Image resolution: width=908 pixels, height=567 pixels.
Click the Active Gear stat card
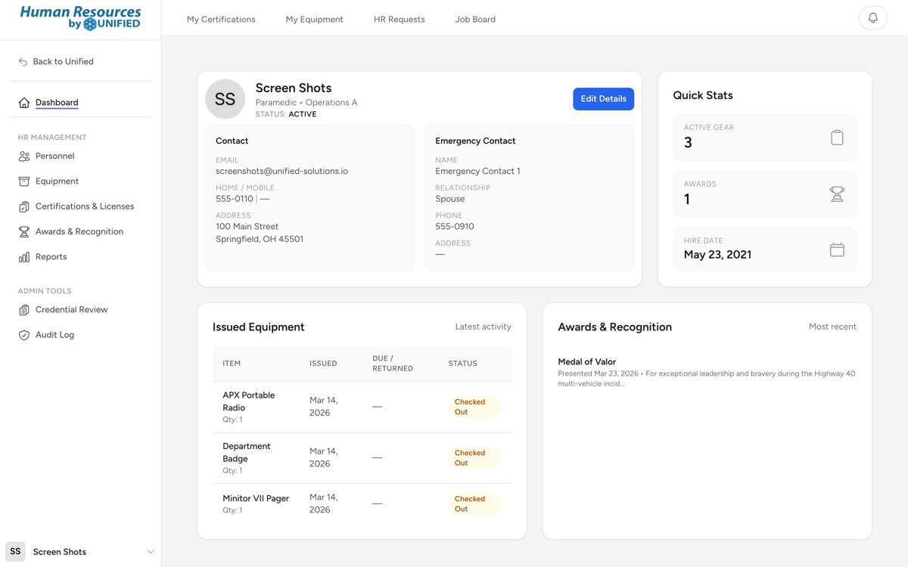pos(764,138)
